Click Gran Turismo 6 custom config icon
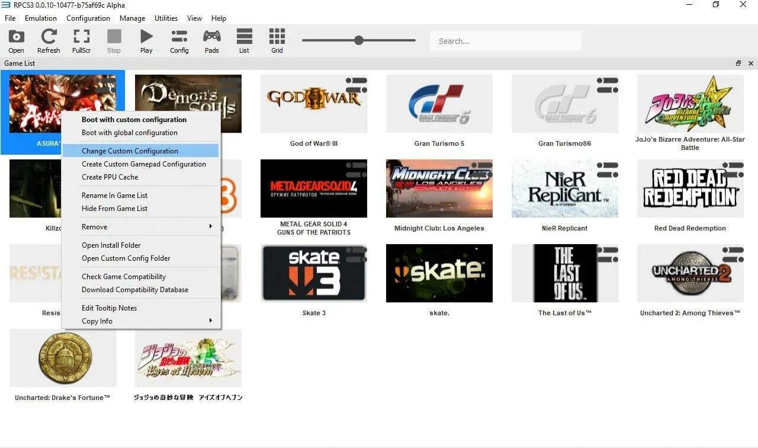 [x=608, y=85]
